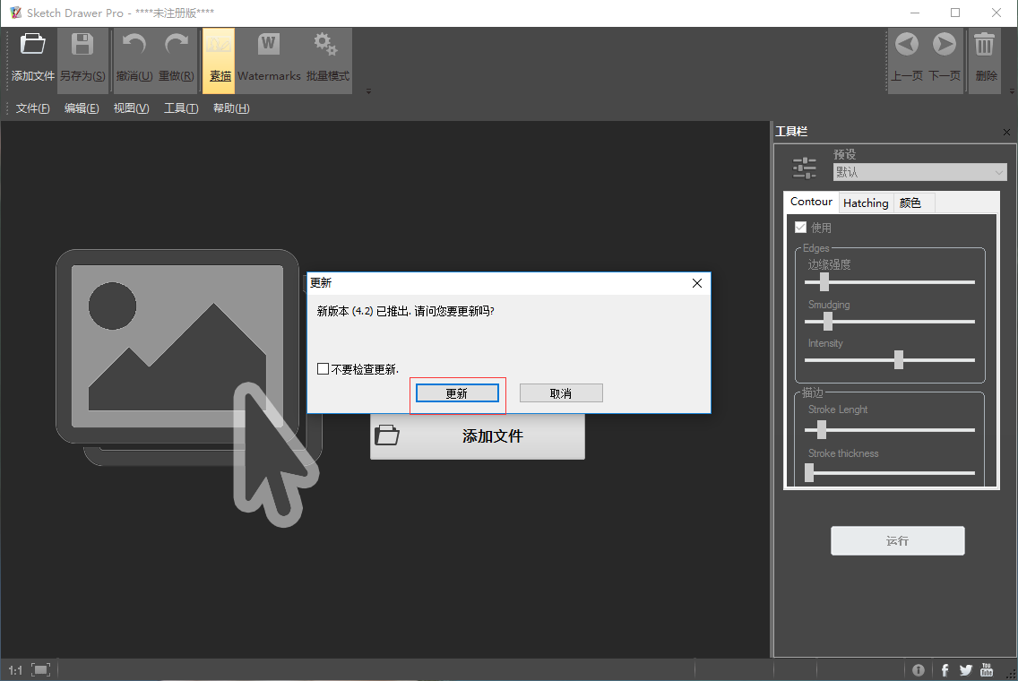The height and width of the screenshot is (681, 1018).
Task: Open the Twitter link in status bar
Action: tap(965, 669)
